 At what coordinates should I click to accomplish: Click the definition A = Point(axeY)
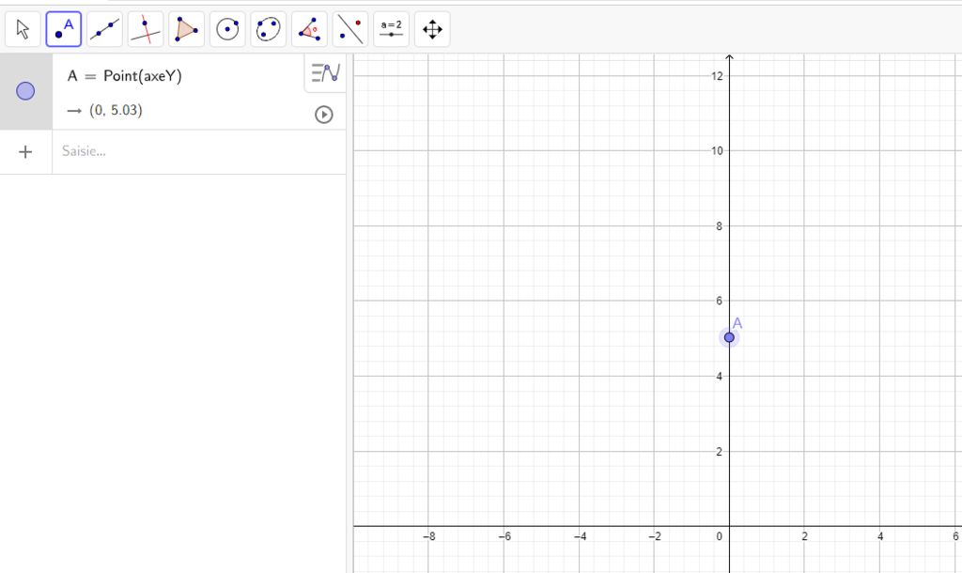click(x=125, y=76)
